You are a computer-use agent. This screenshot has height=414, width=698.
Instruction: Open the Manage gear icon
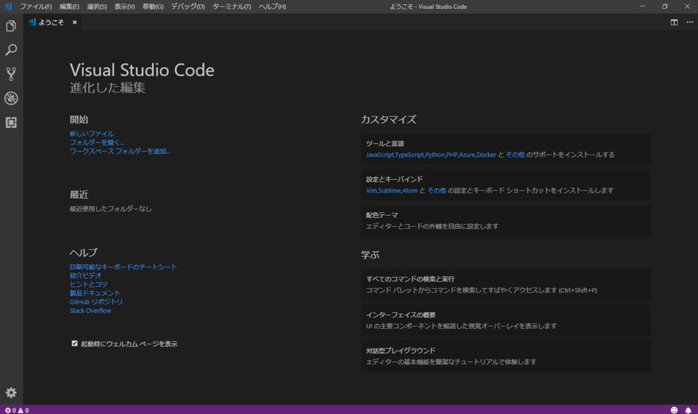click(11, 393)
